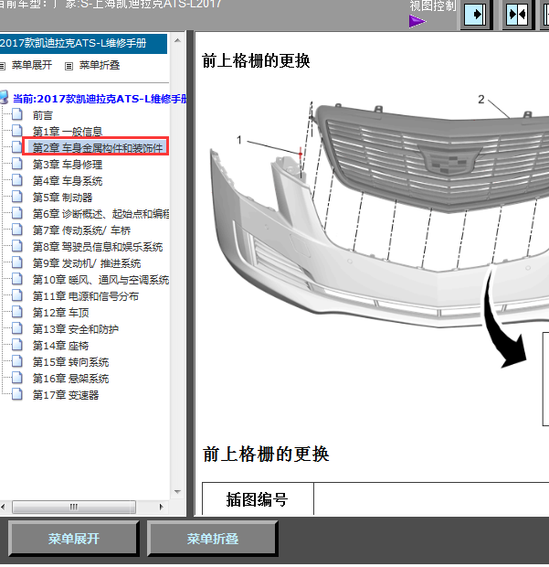Click the page icon beside 前言
The height and width of the screenshot is (567, 549).
pyautogui.click(x=17, y=114)
